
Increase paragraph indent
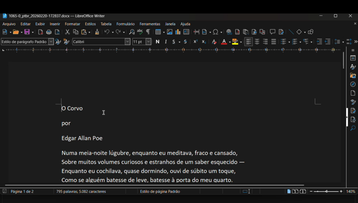[x=319, y=42]
